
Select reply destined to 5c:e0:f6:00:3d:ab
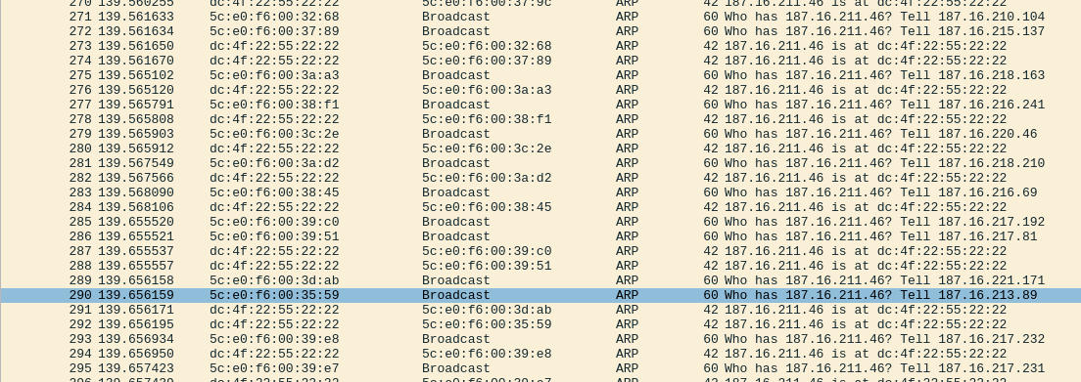540,310
